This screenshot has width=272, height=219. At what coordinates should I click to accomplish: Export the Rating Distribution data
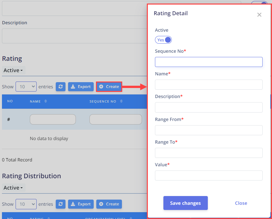point(81,204)
